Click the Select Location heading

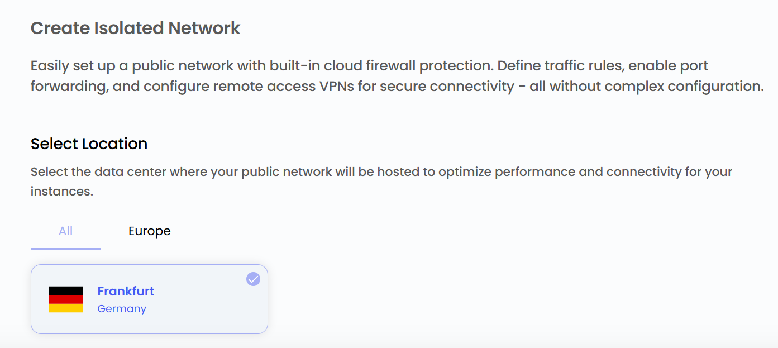89,144
